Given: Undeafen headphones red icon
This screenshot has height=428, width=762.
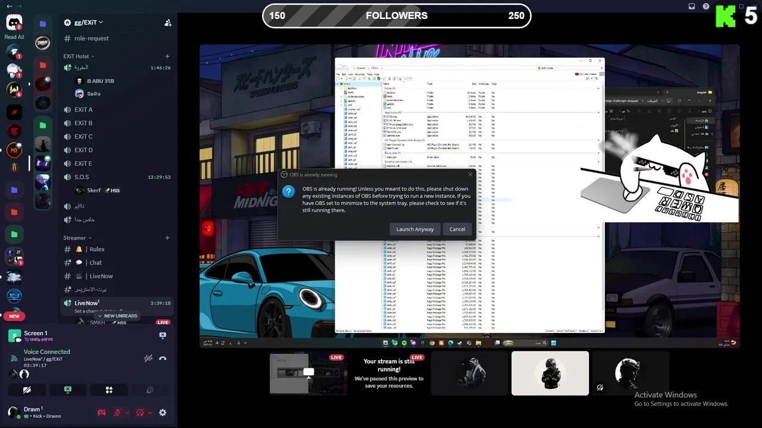Looking at the screenshot, I should pyautogui.click(x=140, y=413).
